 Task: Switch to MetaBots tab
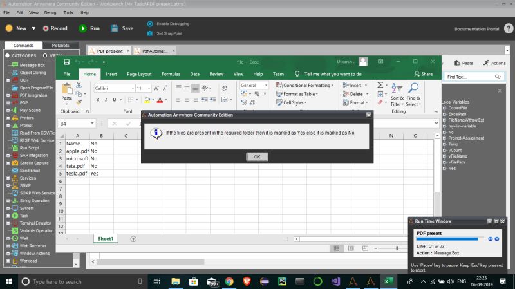61,45
